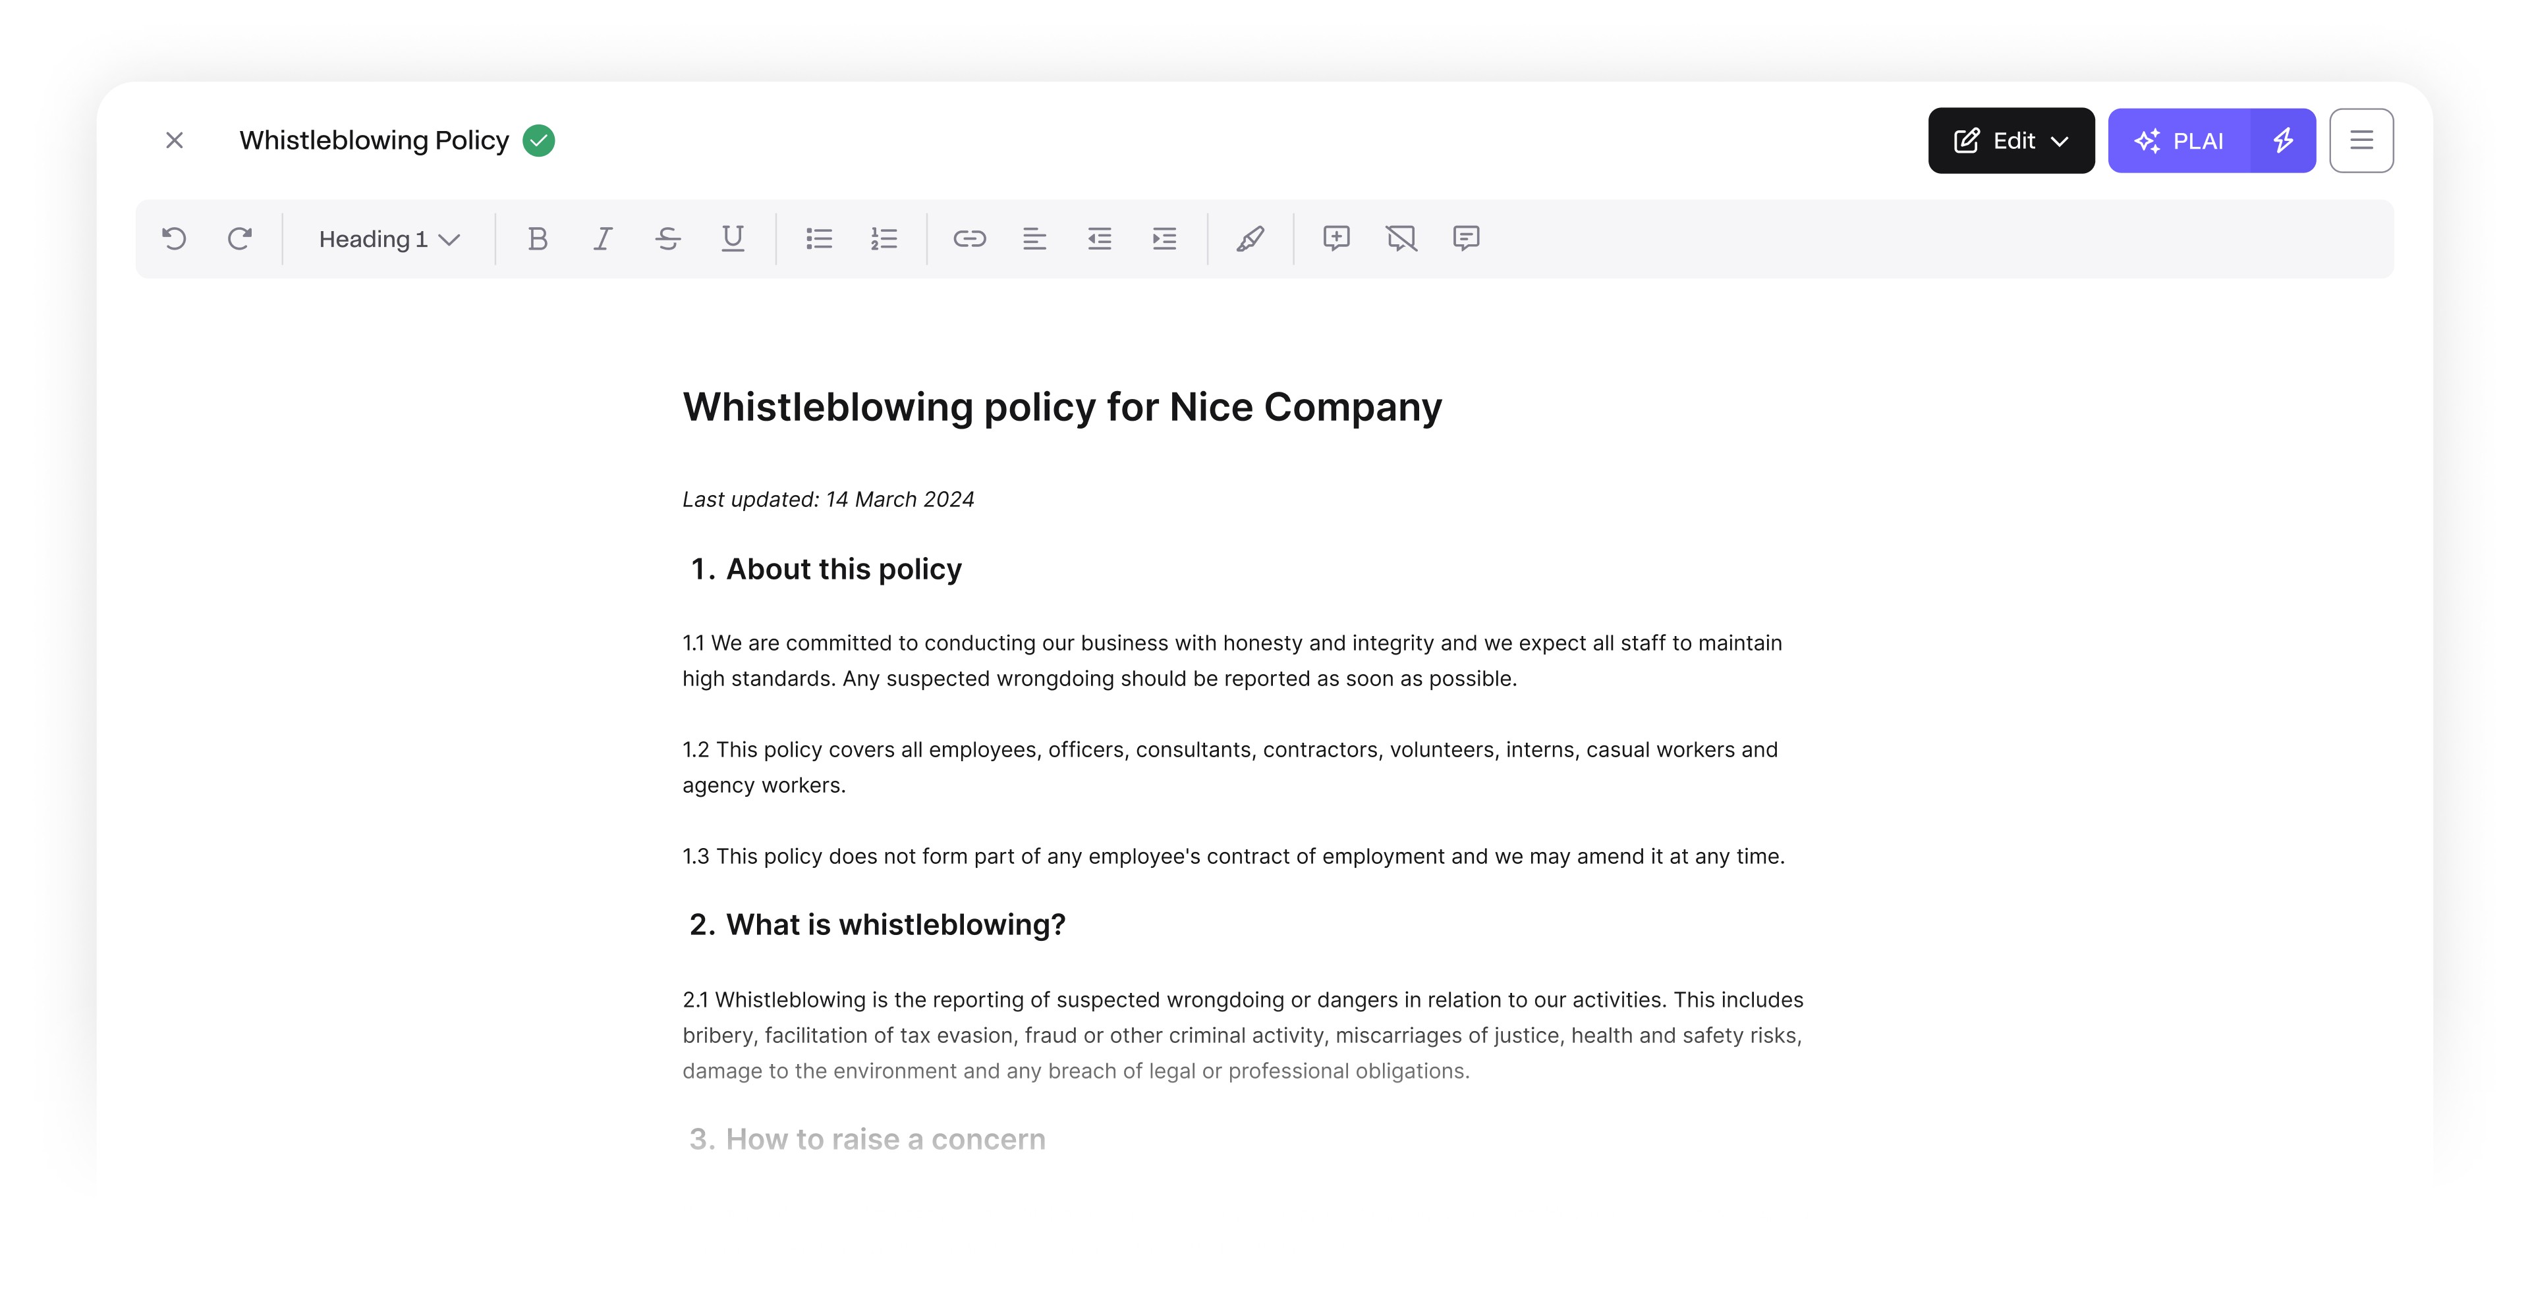The height and width of the screenshot is (1305, 2530).
Task: Toggle strikethrough formatting
Action: 668,238
